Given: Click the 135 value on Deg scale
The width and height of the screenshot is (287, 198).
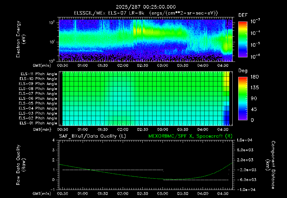Looking at the screenshot, I should click(254, 88).
